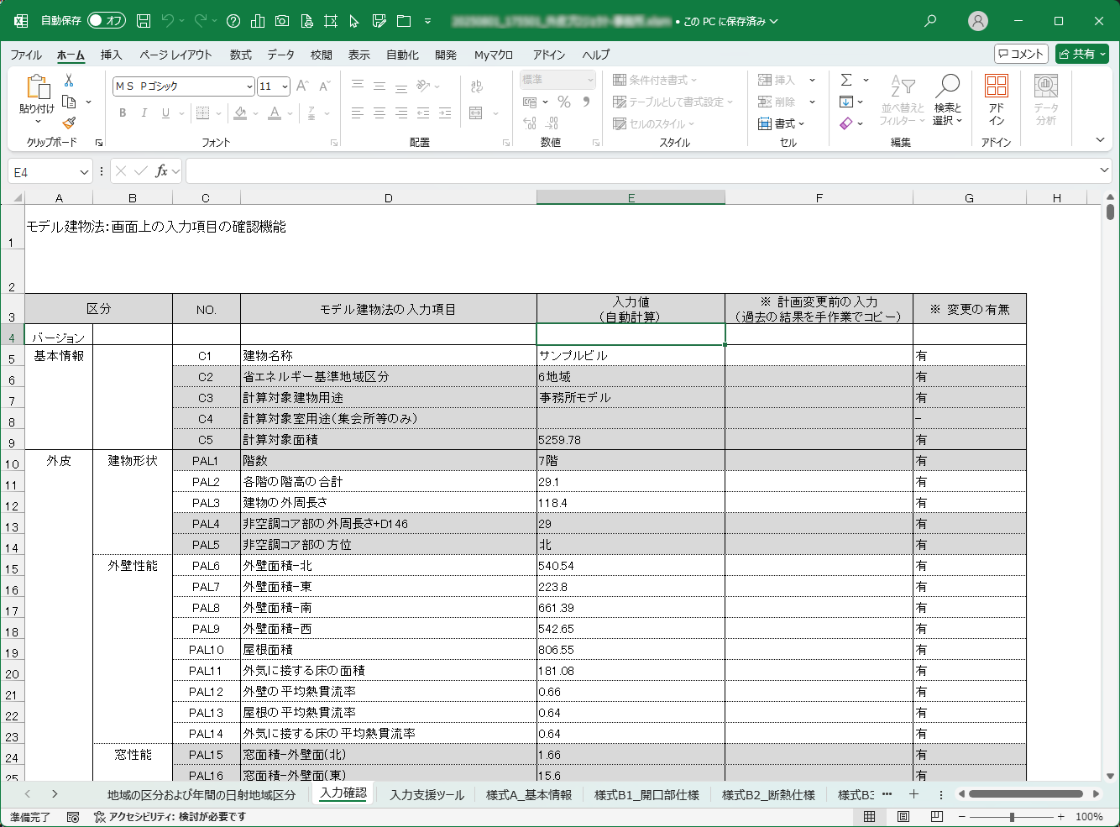
Task: Click the Save icon in title bar
Action: [x=144, y=21]
